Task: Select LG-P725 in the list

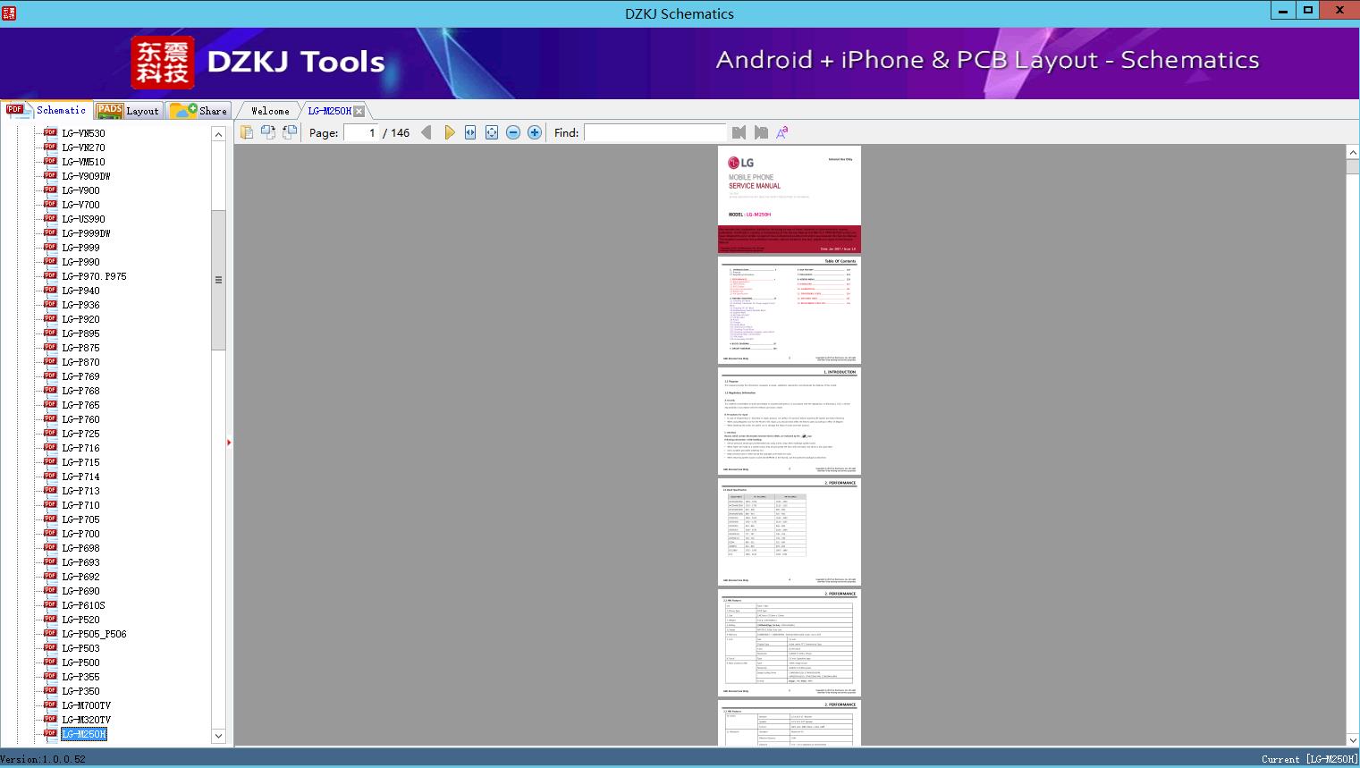Action: 80,434
